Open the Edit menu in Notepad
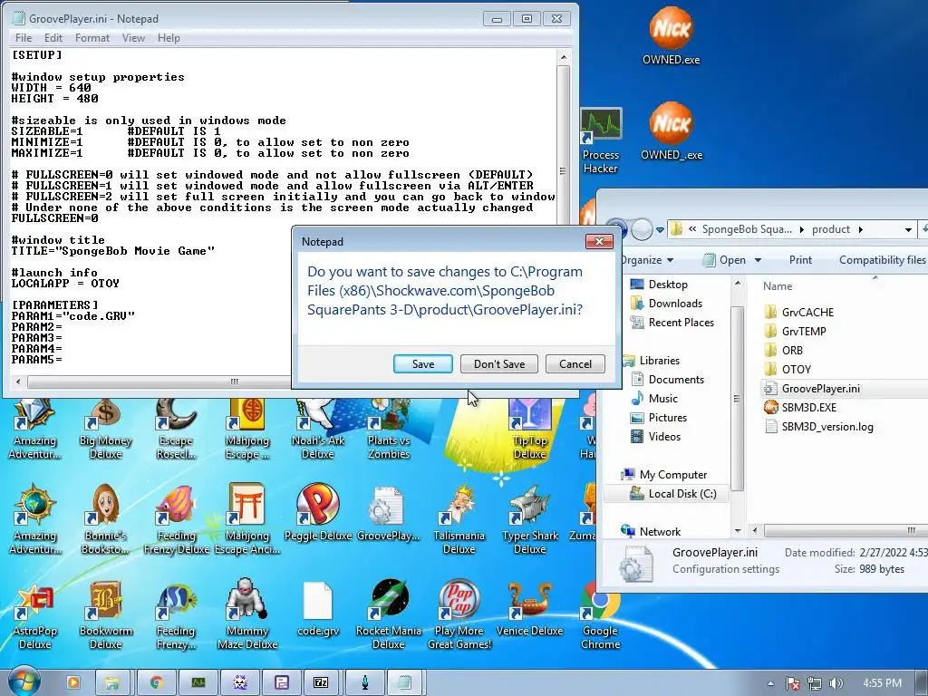Image resolution: width=928 pixels, height=696 pixels. 53,38
